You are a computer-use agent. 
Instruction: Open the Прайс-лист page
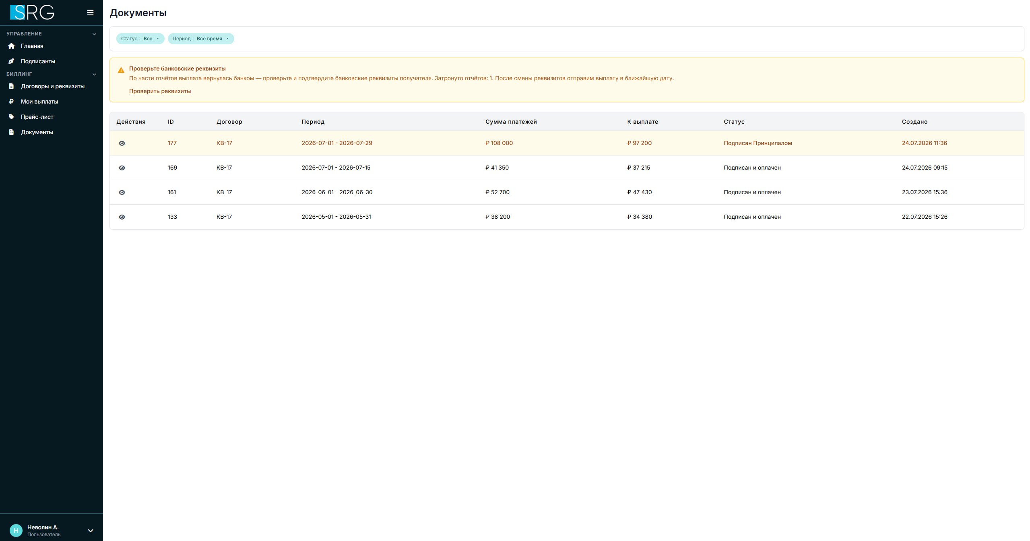tap(37, 117)
